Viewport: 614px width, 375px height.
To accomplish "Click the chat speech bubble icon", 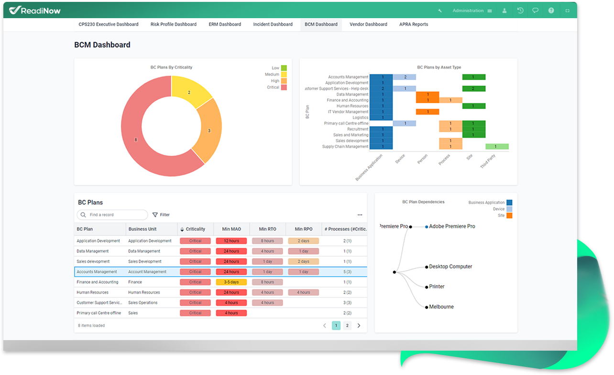I will pos(536,11).
